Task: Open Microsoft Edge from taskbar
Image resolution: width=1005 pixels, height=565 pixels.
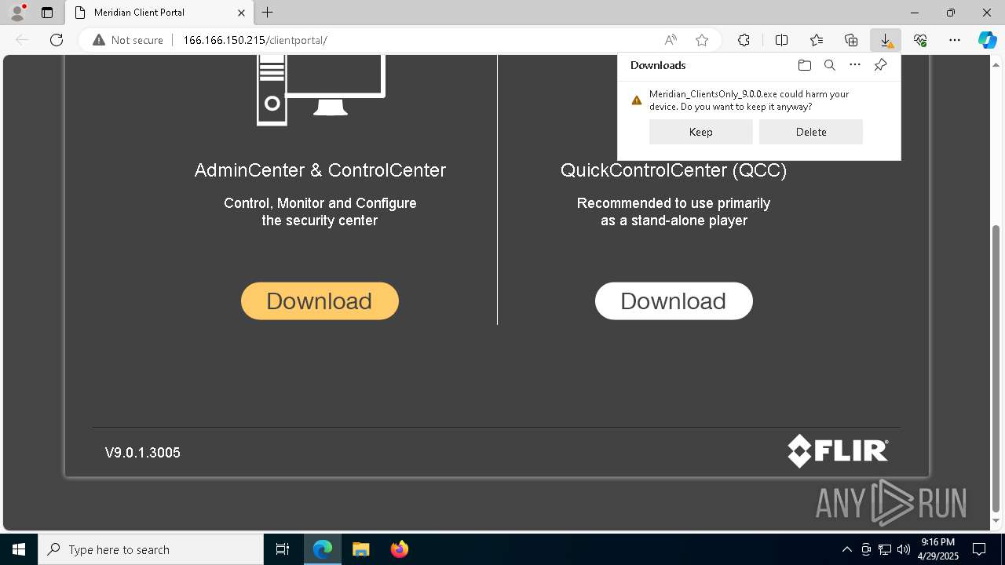Action: [x=323, y=549]
